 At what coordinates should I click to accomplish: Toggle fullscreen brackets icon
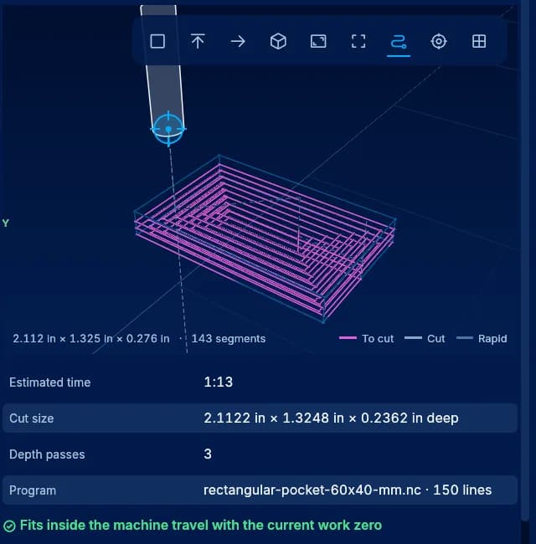[x=358, y=41]
